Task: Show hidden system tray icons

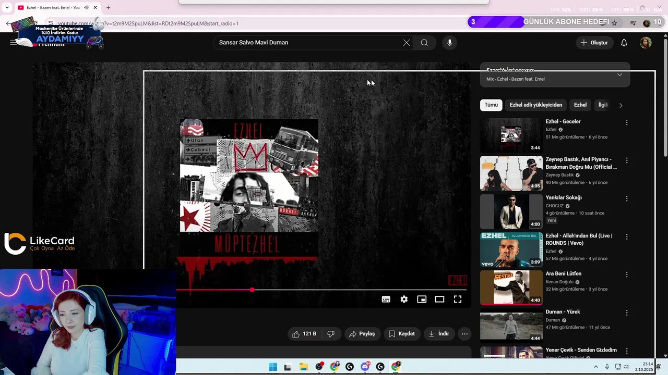Action: (596, 367)
